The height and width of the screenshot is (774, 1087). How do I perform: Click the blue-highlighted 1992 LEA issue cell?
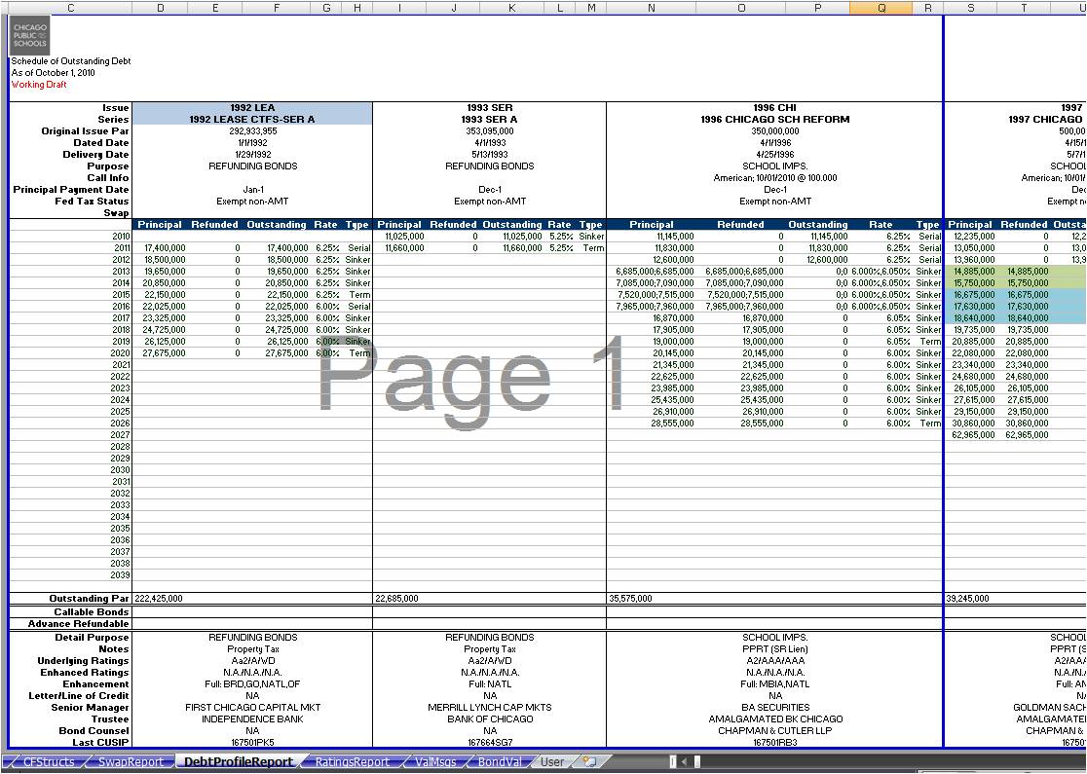(252, 108)
